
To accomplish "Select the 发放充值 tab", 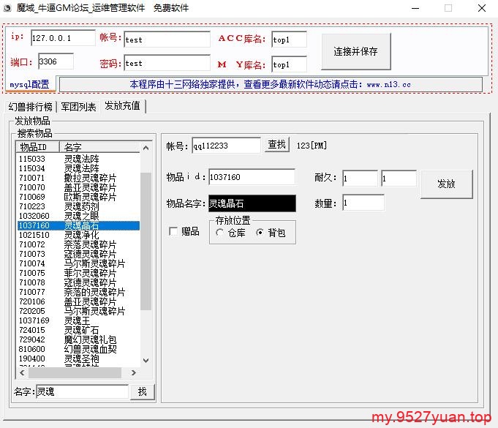I will pos(123,105).
